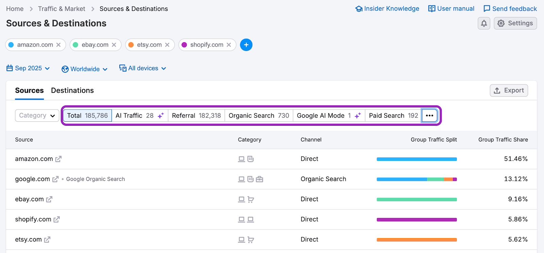Viewport: 544px width, 253px height.
Task: Click the devices icon next to All devices
Action: coord(123,68)
